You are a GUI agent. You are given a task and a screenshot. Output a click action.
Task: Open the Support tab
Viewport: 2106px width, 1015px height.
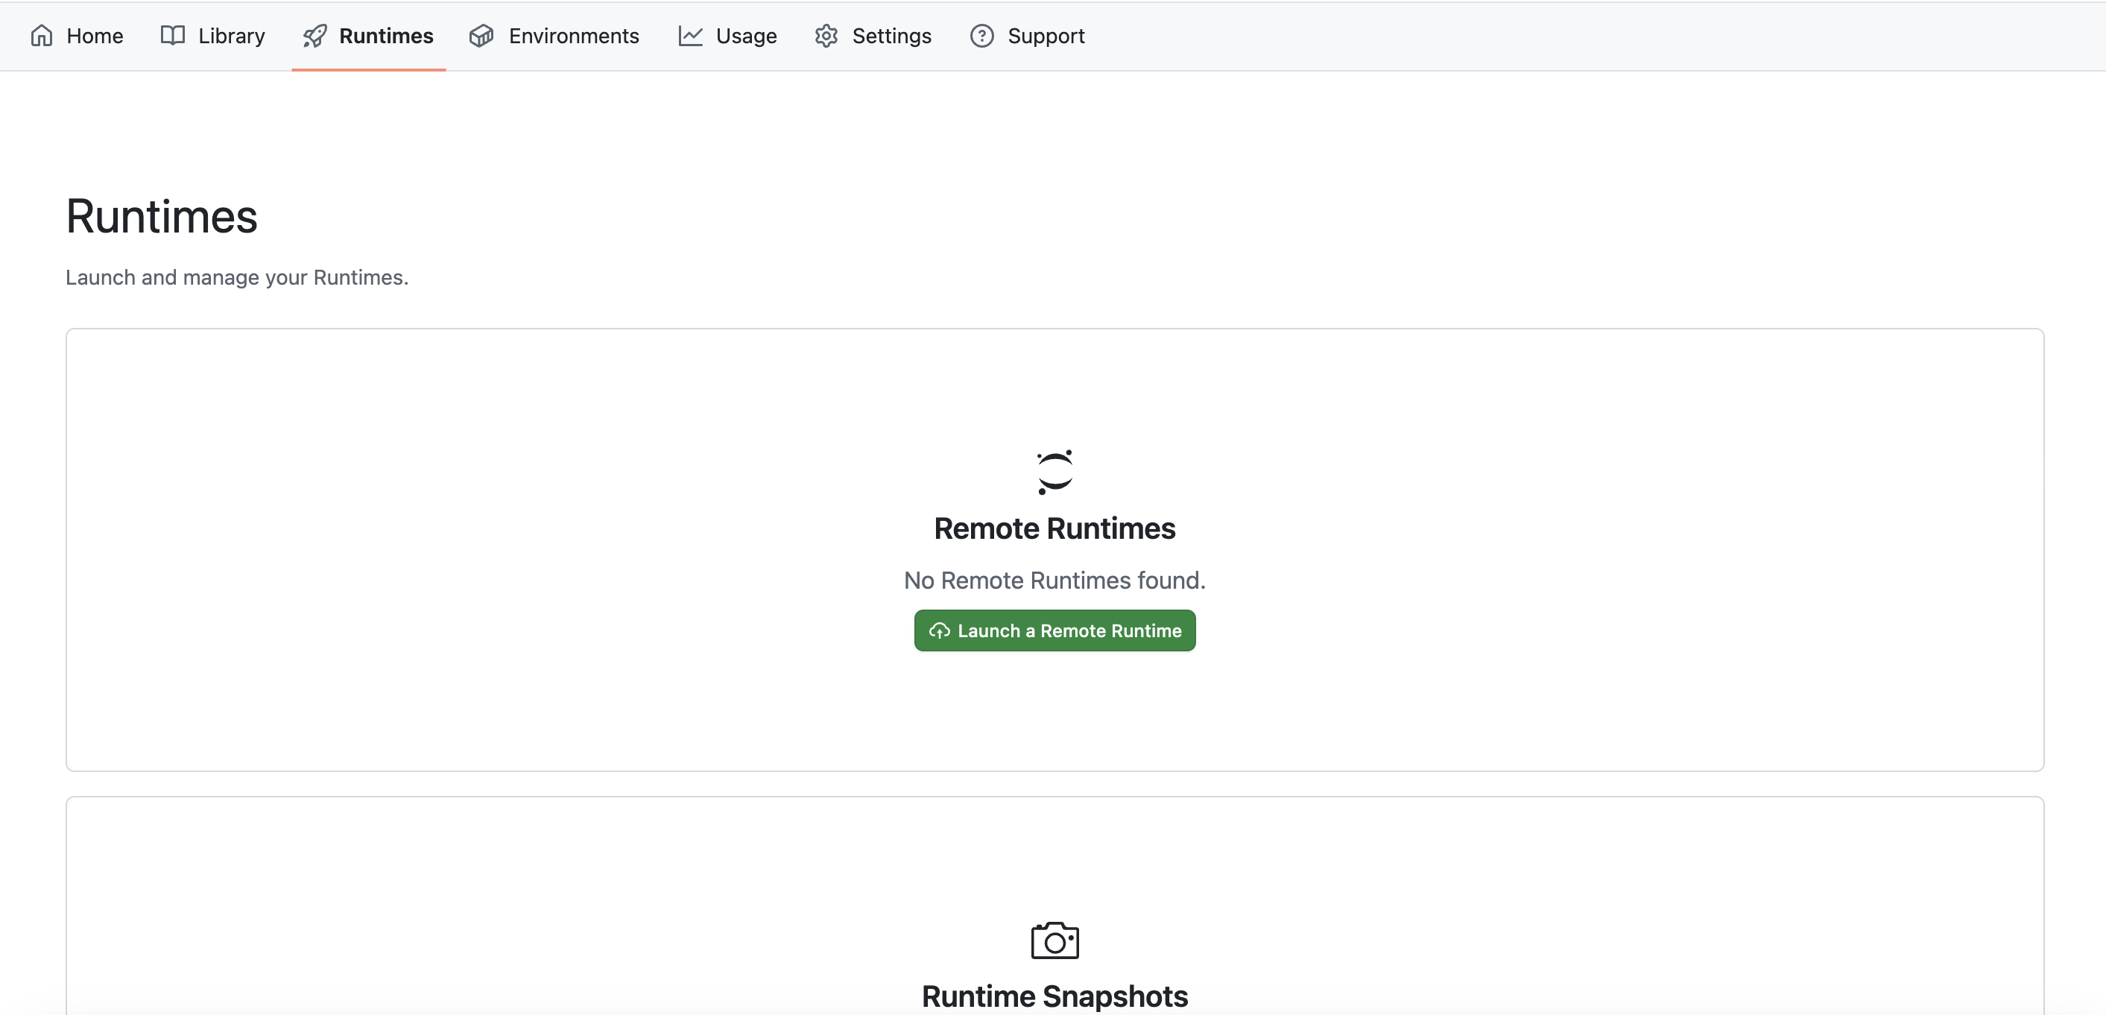click(x=1028, y=36)
